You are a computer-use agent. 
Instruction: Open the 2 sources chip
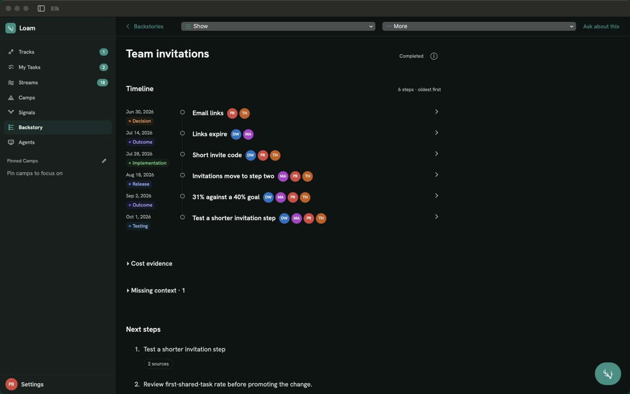click(158, 364)
